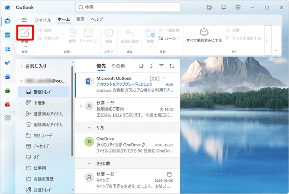
Task: Collapse the ribbon with the up chevron
Action: coord(276,51)
